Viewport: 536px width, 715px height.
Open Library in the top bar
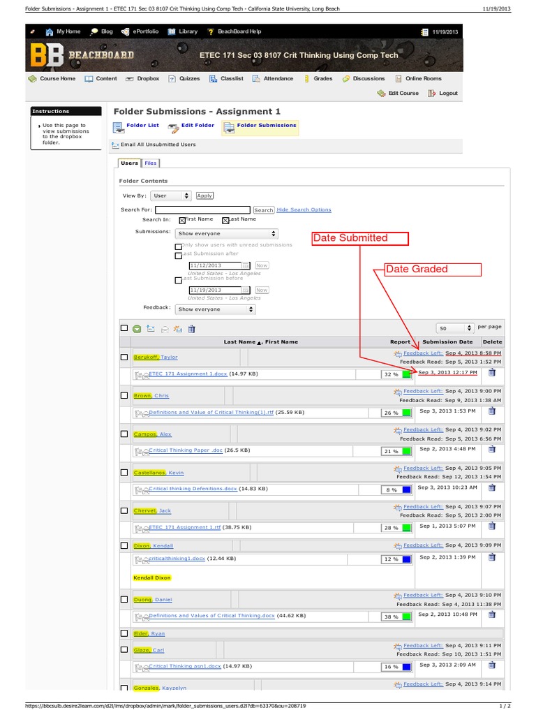183,31
